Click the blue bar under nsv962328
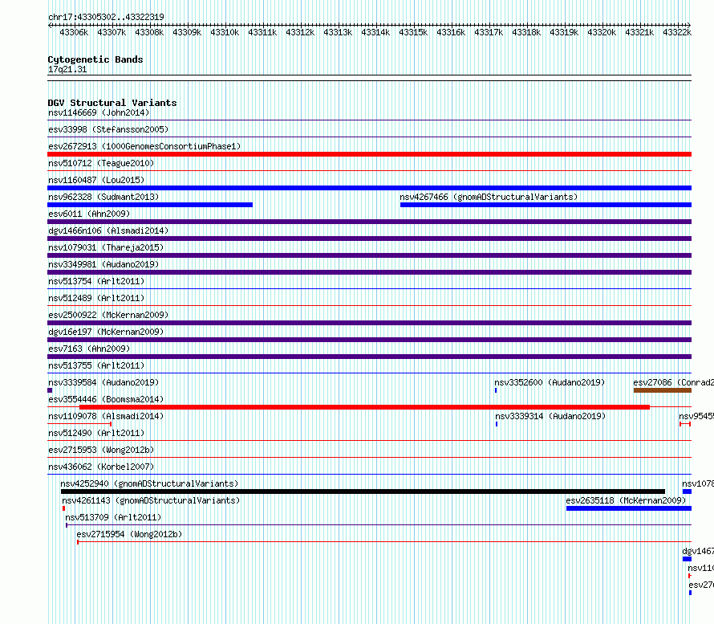This screenshot has width=714, height=624. tap(150, 205)
